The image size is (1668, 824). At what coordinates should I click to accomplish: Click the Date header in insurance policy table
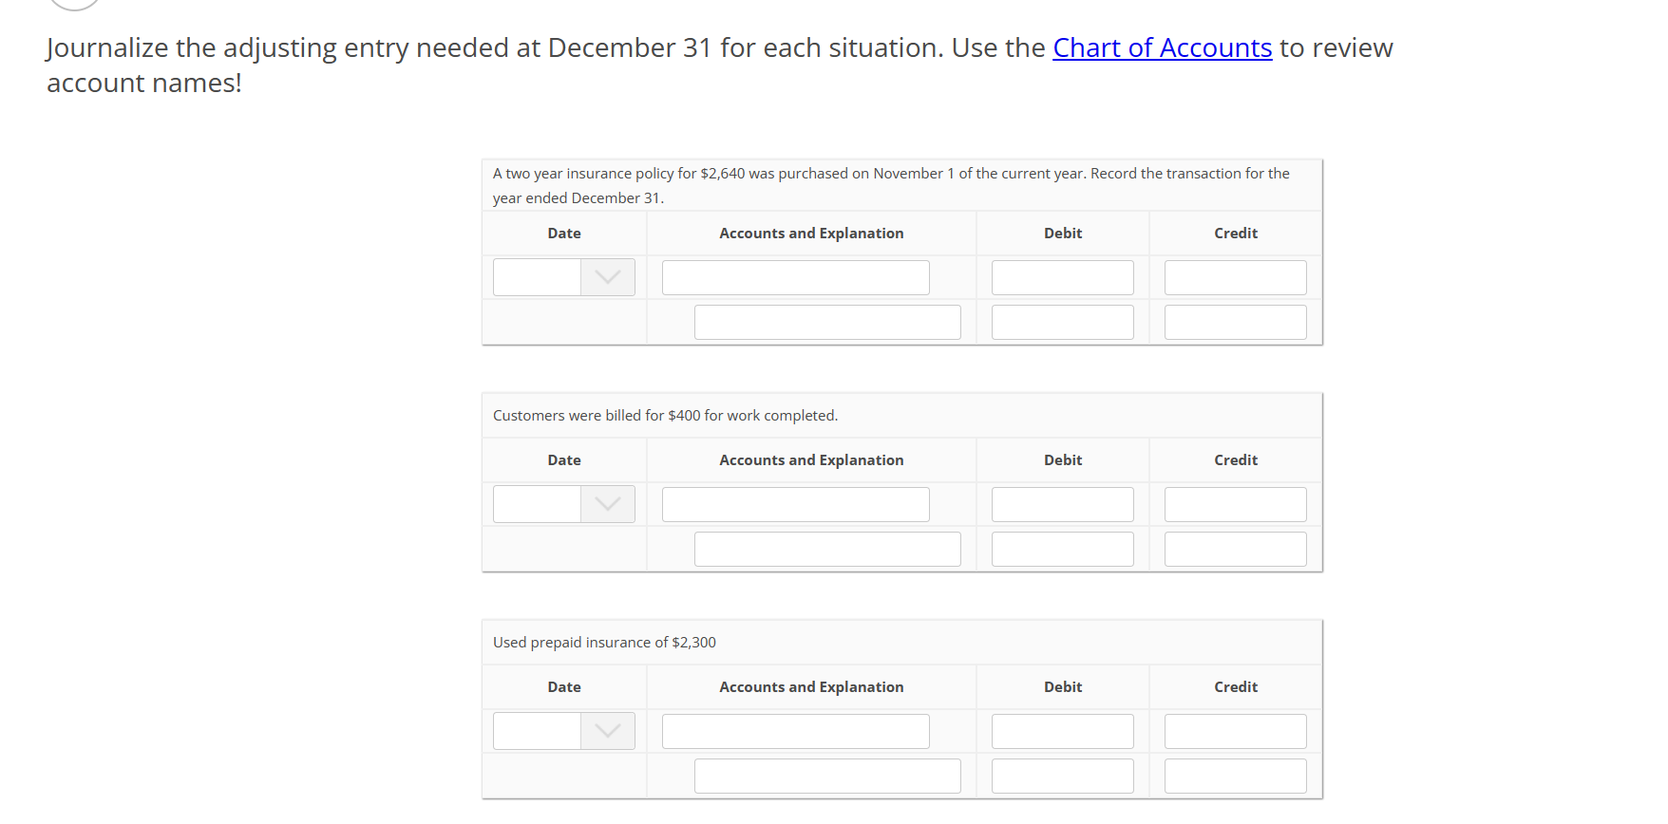coord(564,234)
